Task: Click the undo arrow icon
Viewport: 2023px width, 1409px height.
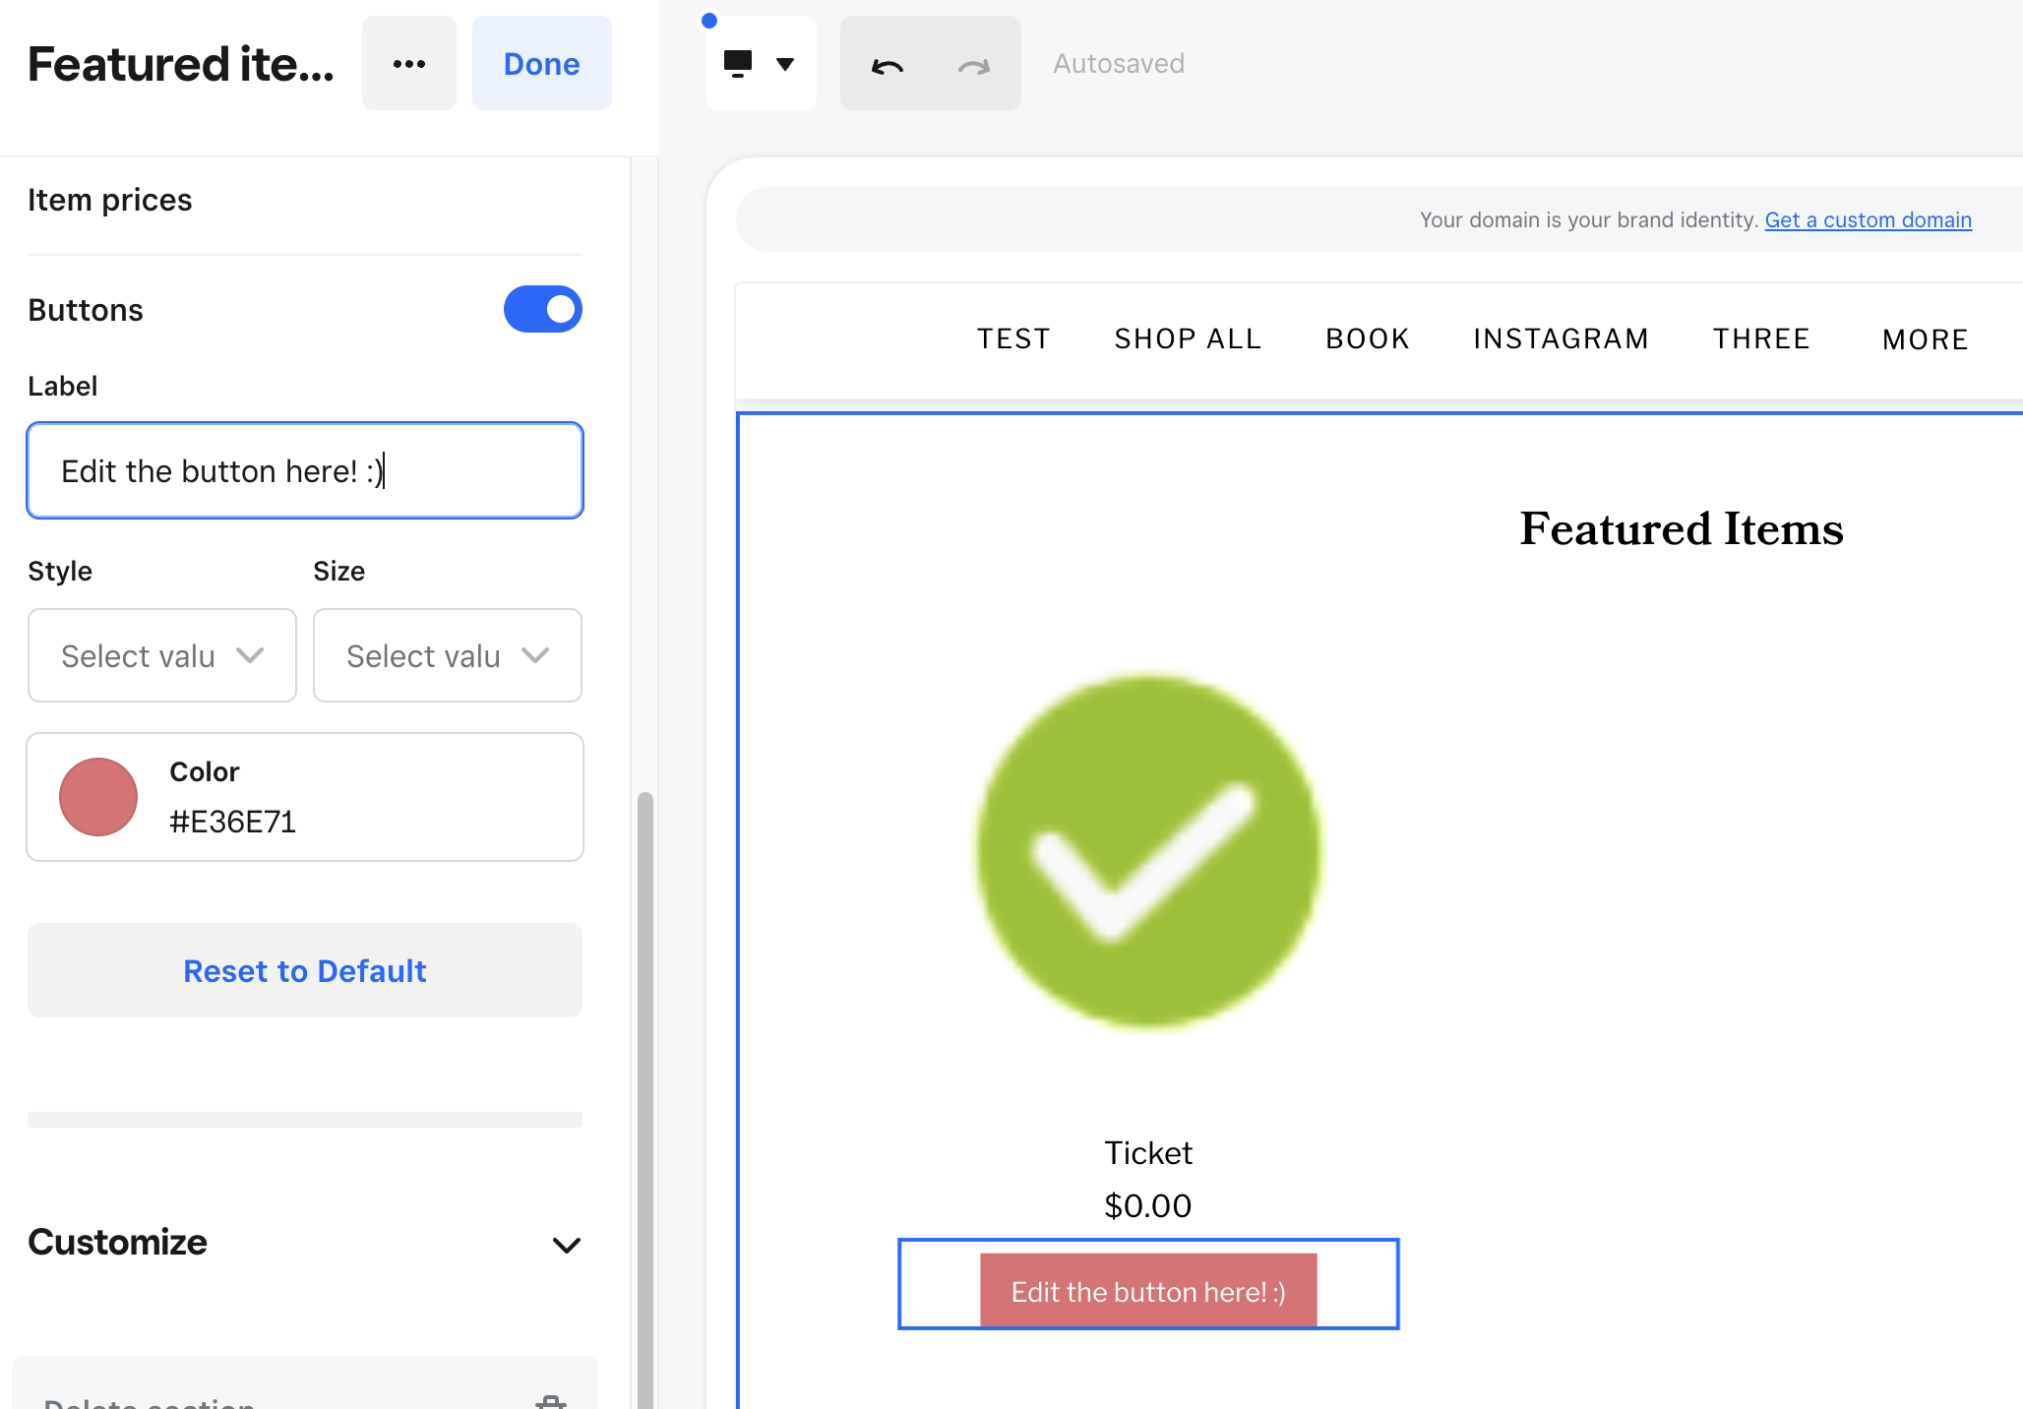Action: pos(887,65)
